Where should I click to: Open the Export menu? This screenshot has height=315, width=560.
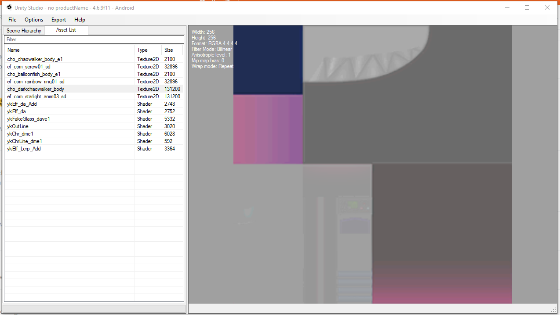[x=58, y=20]
